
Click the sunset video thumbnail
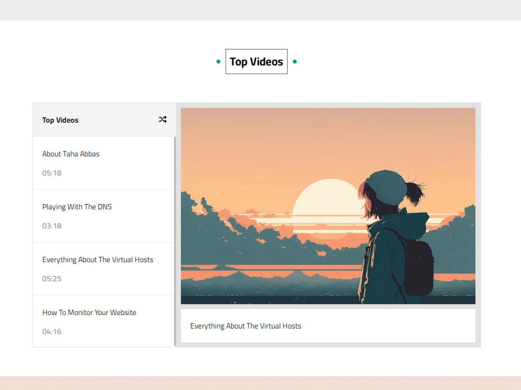click(328, 206)
